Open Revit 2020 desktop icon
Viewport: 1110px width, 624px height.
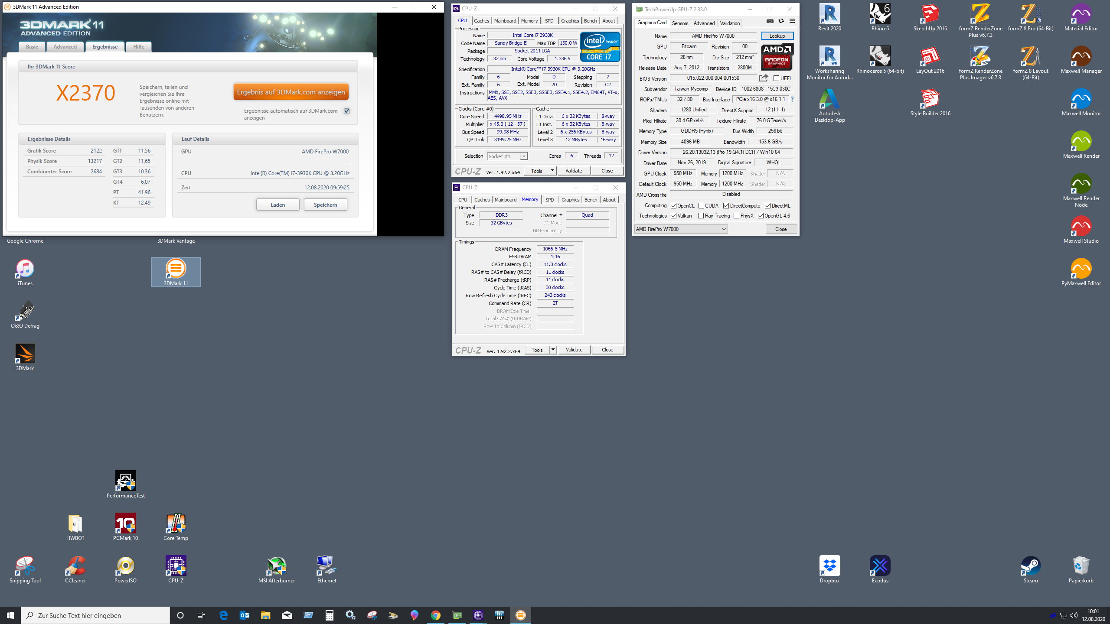pyautogui.click(x=829, y=17)
